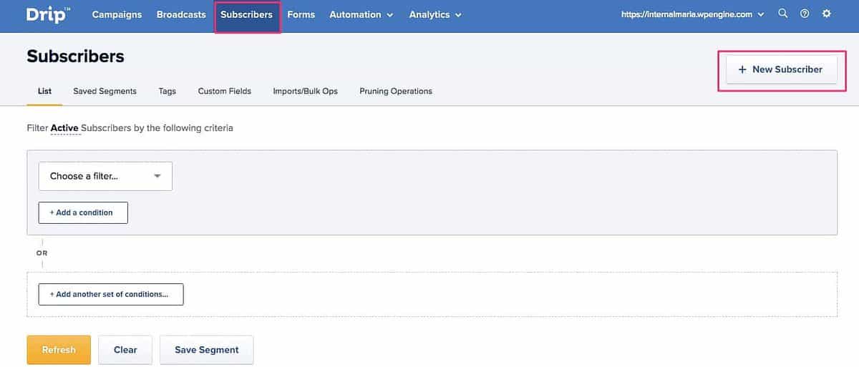Switch to the Saved Segments tab
859x367 pixels.
(x=105, y=91)
